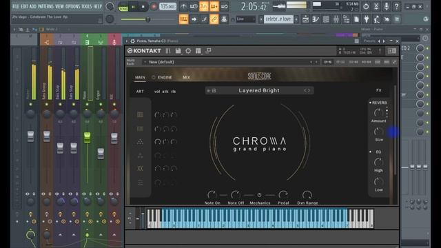Viewport: 441px width, 248px height.
Task: Open the Piano roll view icon
Action: coord(316,19)
